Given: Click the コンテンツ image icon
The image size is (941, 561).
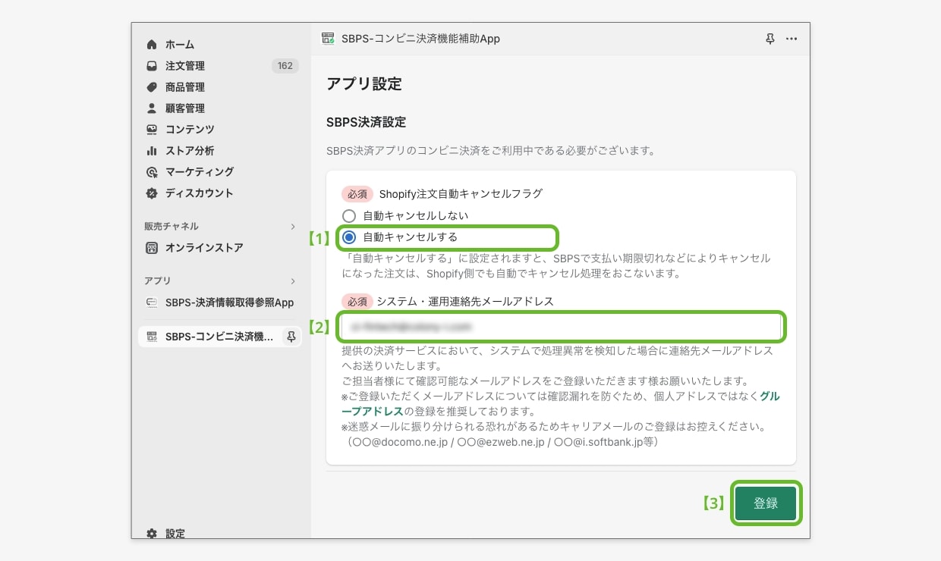Looking at the screenshot, I should [x=152, y=130].
